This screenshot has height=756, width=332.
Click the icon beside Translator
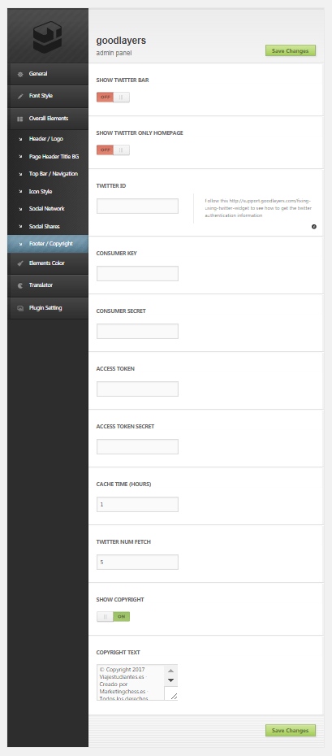(x=20, y=285)
